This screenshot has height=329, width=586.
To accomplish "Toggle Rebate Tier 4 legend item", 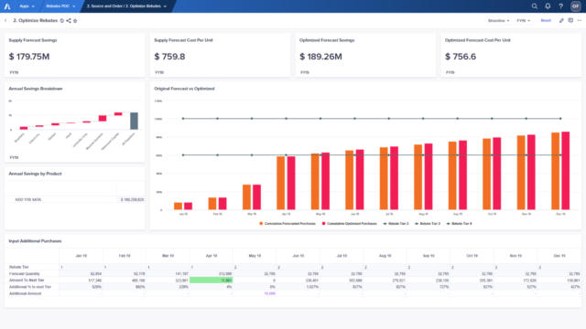I will 460,223.
